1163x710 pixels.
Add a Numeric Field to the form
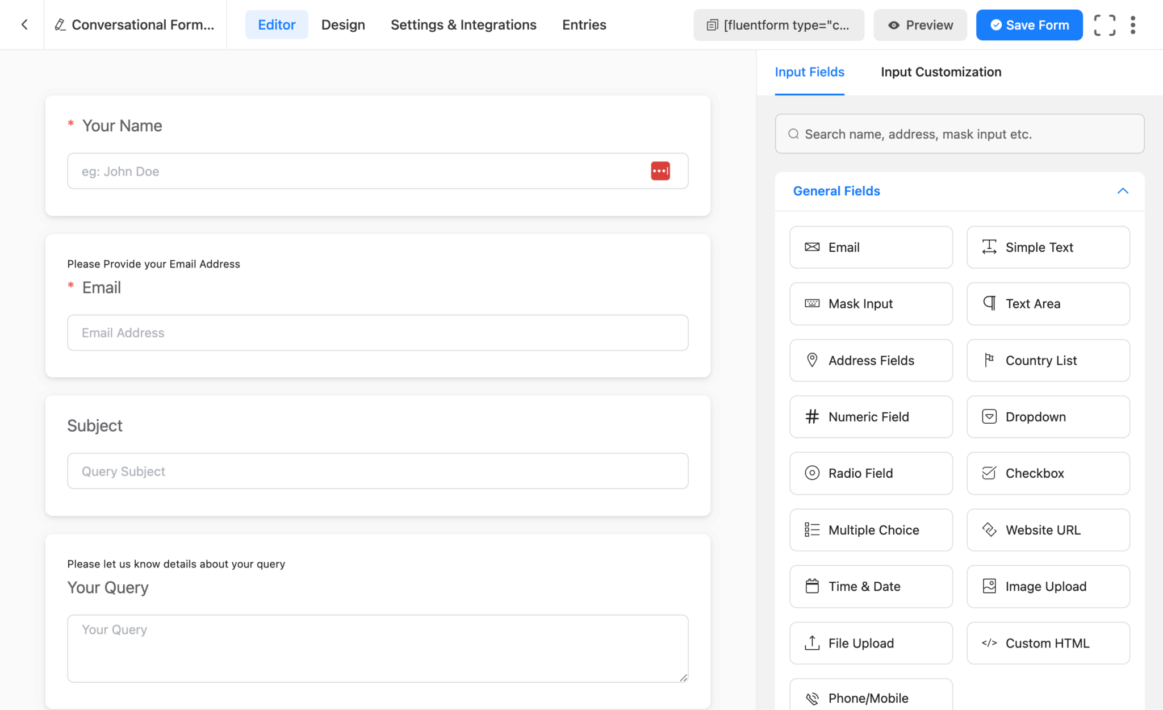[870, 416]
